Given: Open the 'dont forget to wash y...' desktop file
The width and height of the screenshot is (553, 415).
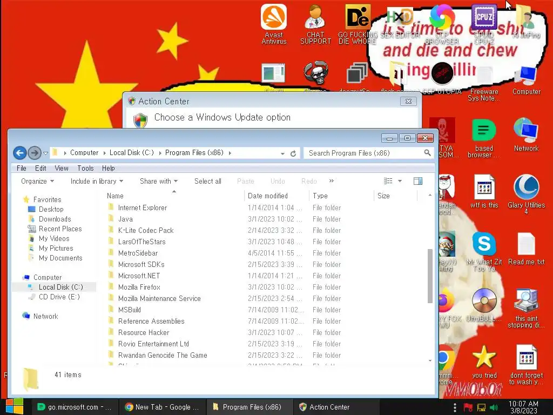Looking at the screenshot, I should (526, 365).
